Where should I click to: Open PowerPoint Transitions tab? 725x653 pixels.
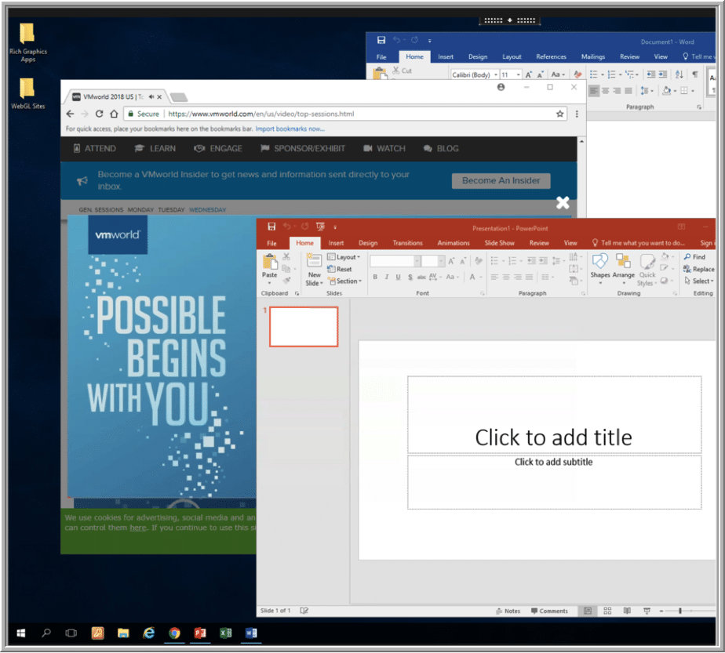click(407, 243)
